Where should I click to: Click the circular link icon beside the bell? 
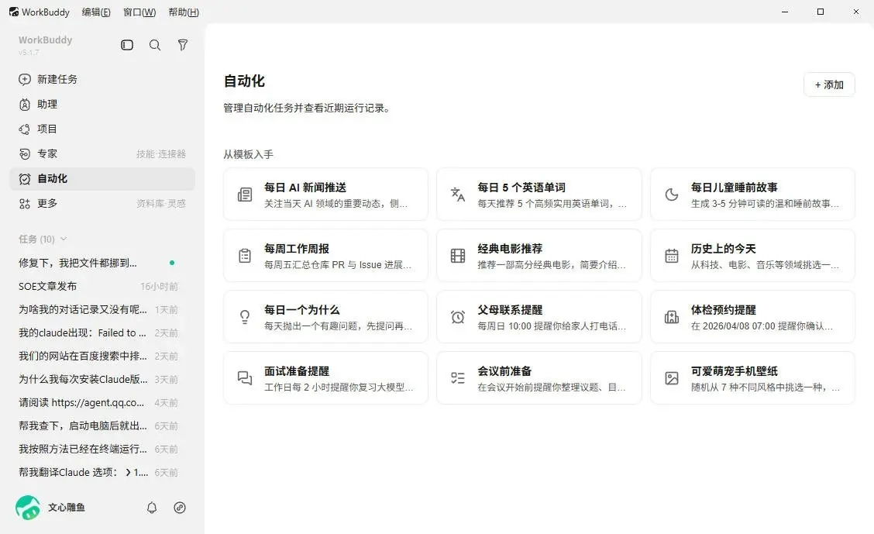(180, 507)
